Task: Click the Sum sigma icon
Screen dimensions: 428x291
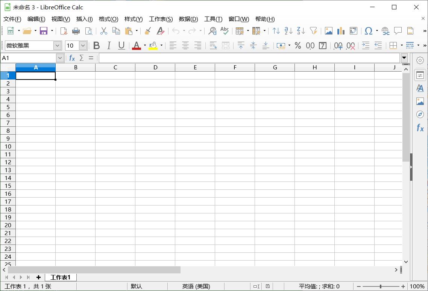Action: tap(81, 58)
